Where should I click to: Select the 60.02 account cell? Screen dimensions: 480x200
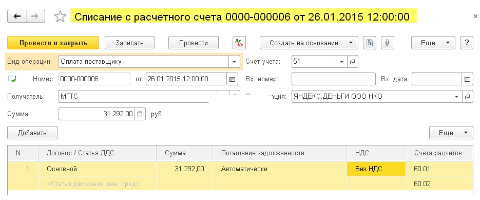(439, 184)
